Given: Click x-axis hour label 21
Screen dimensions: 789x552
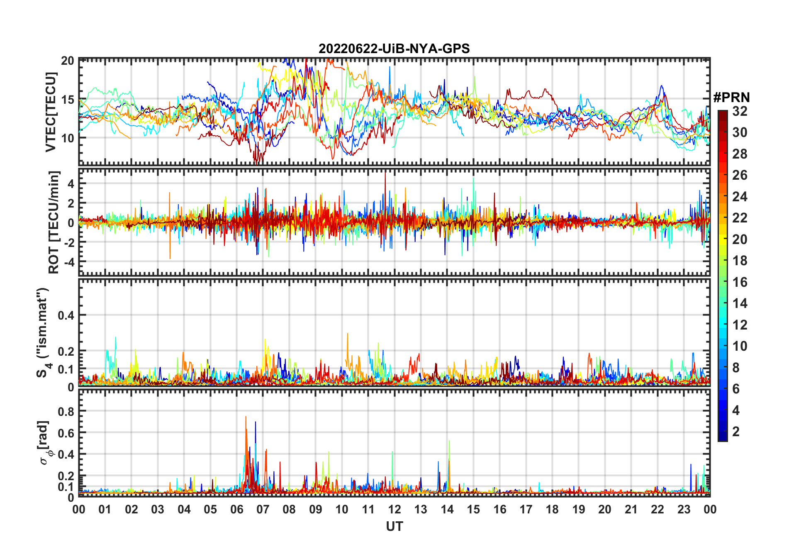Looking at the screenshot, I should 631,509.
